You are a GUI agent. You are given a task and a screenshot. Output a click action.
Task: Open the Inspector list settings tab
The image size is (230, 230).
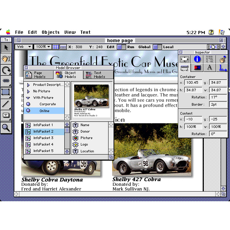210,59
